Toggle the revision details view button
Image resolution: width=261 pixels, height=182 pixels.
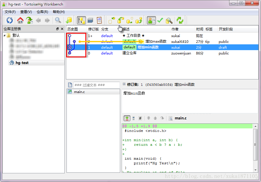click(x=151, y=20)
